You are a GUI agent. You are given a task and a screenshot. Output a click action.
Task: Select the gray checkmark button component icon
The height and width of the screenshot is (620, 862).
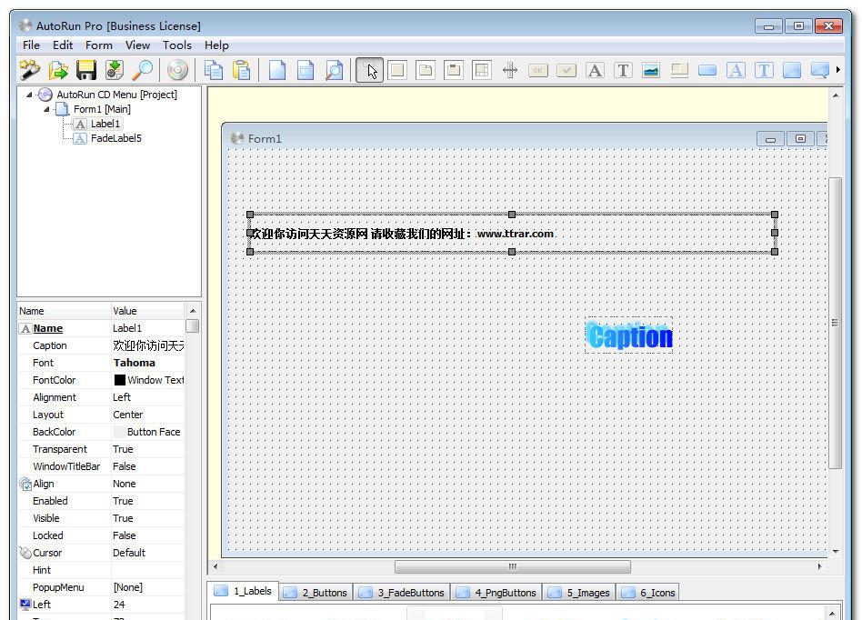(566, 70)
